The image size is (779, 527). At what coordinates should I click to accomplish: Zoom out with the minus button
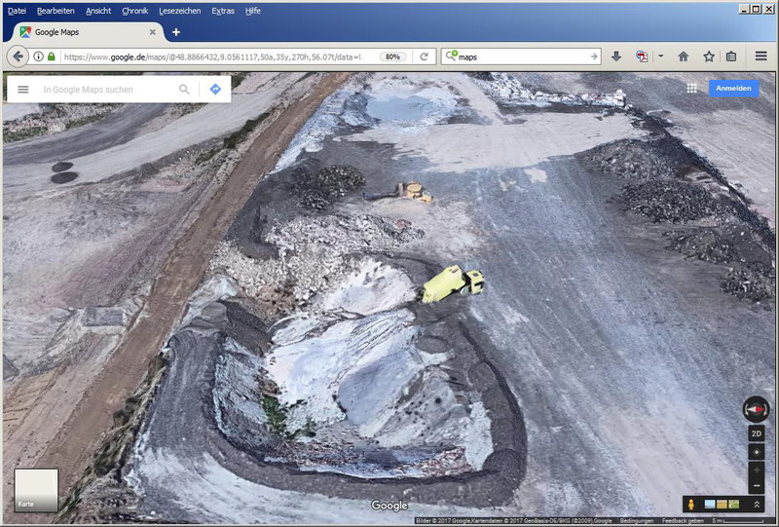coord(757,485)
